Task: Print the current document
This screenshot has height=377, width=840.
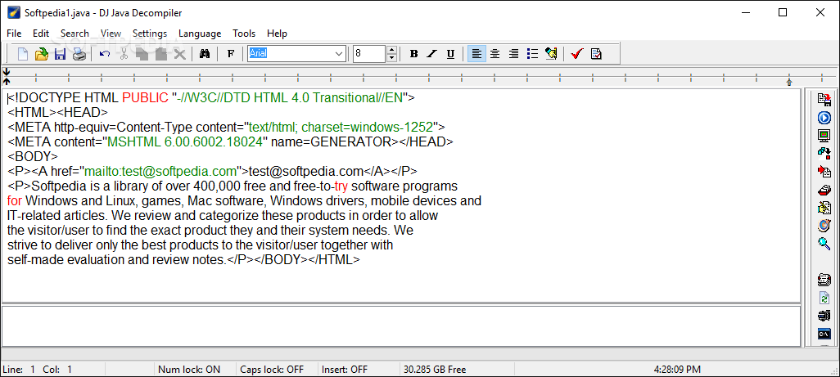Action: [x=79, y=54]
